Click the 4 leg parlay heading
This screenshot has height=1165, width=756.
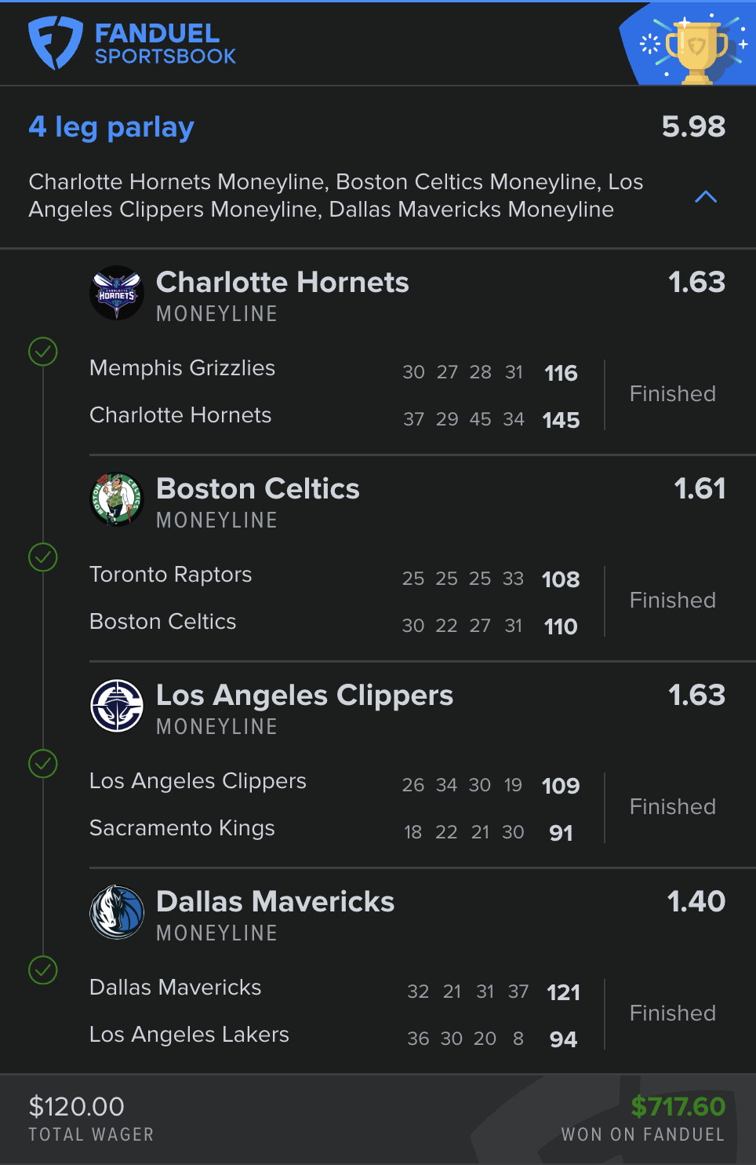[x=111, y=127]
